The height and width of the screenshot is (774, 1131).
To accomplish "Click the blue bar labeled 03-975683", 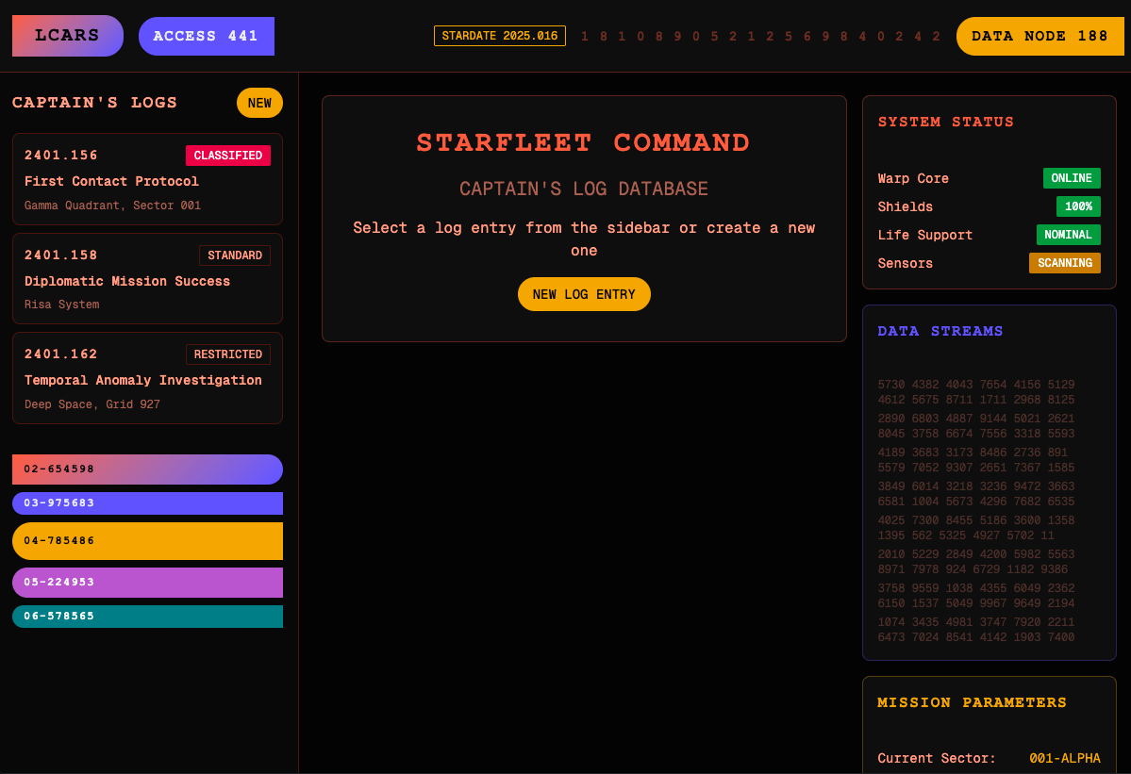I will click(147, 503).
